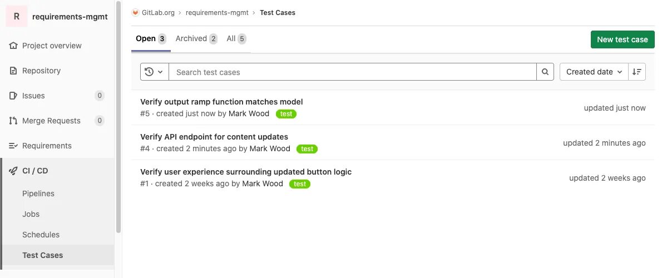This screenshot has width=662, height=278.
Task: Click the green test label on test case #1
Action: coord(300,184)
